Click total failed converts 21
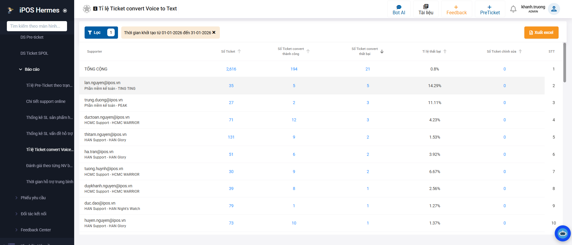This screenshot has height=245, width=572. pyautogui.click(x=368, y=69)
